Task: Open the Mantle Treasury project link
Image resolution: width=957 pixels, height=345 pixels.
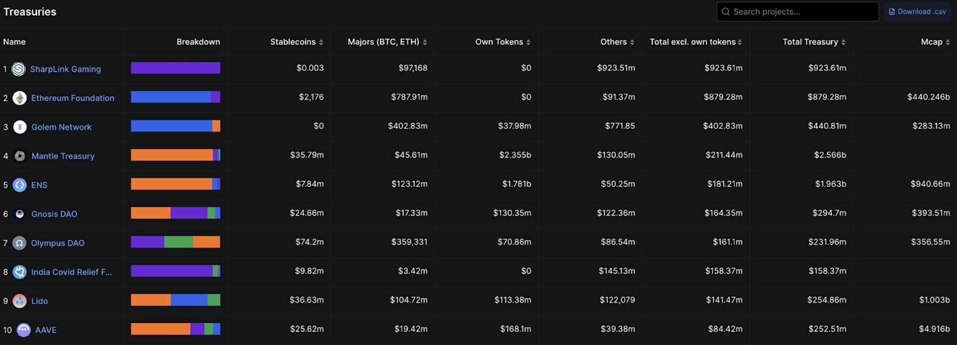Action: tap(63, 156)
